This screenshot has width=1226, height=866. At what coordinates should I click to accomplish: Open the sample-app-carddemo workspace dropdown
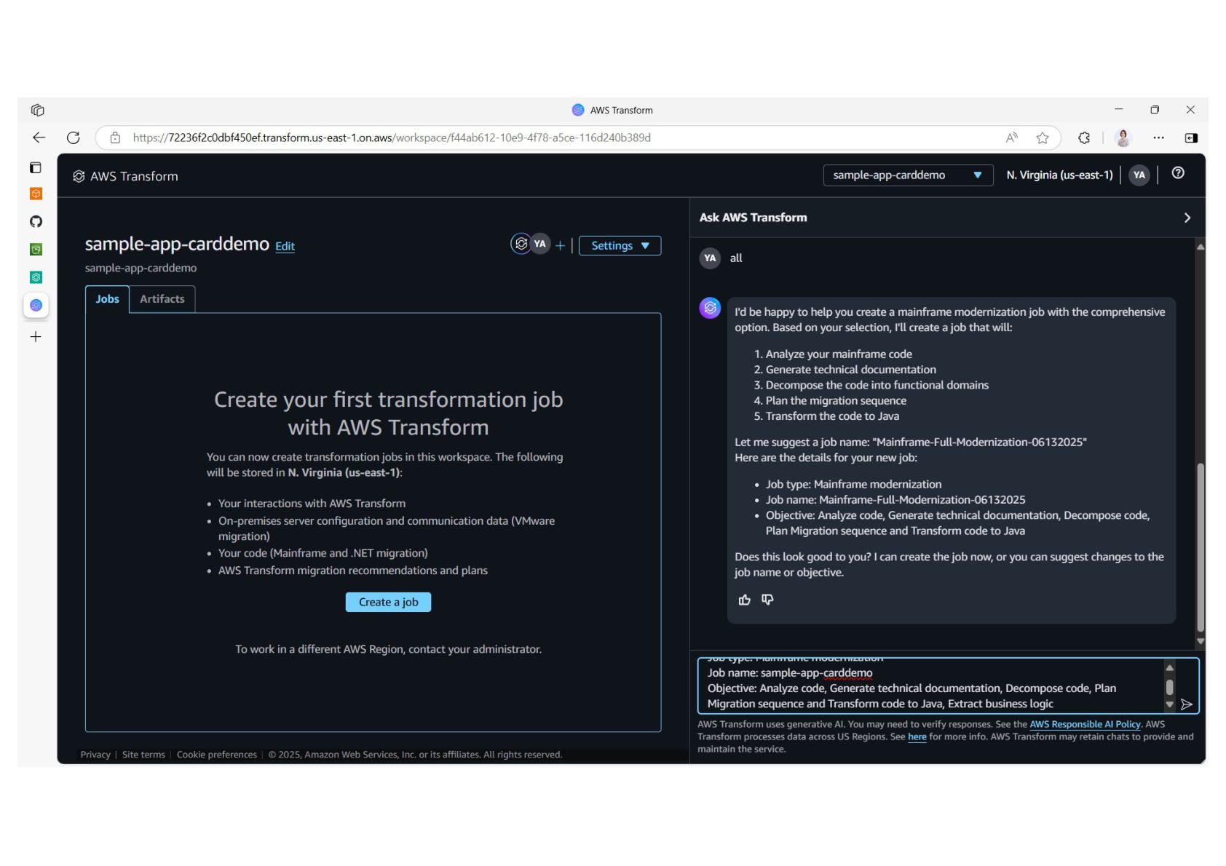click(x=908, y=175)
